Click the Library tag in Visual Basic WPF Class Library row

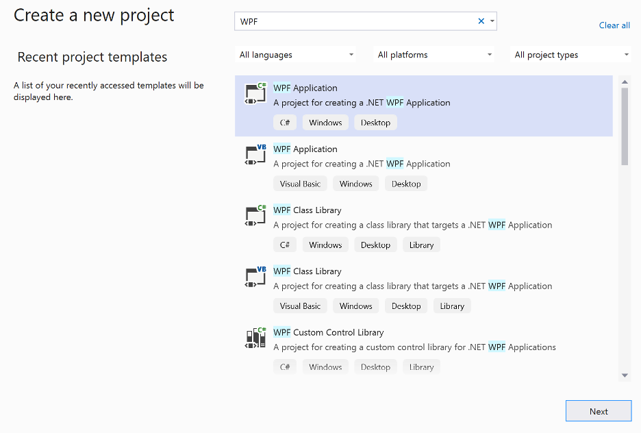pos(452,306)
